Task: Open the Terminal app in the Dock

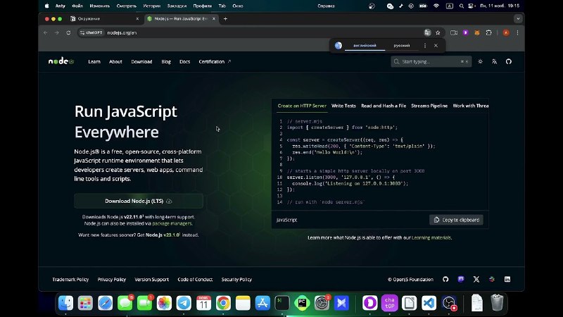Action: 282,303
